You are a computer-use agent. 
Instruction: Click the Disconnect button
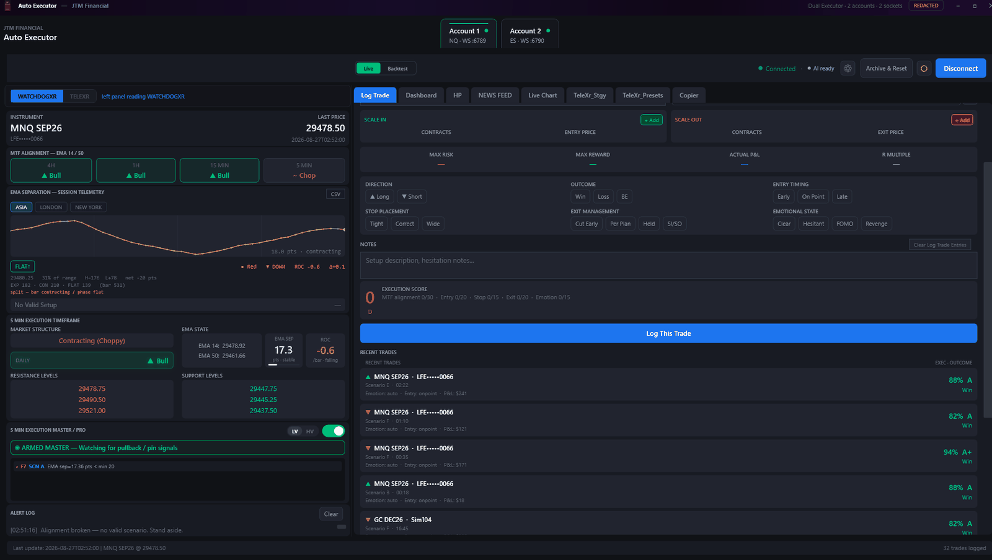coord(960,68)
